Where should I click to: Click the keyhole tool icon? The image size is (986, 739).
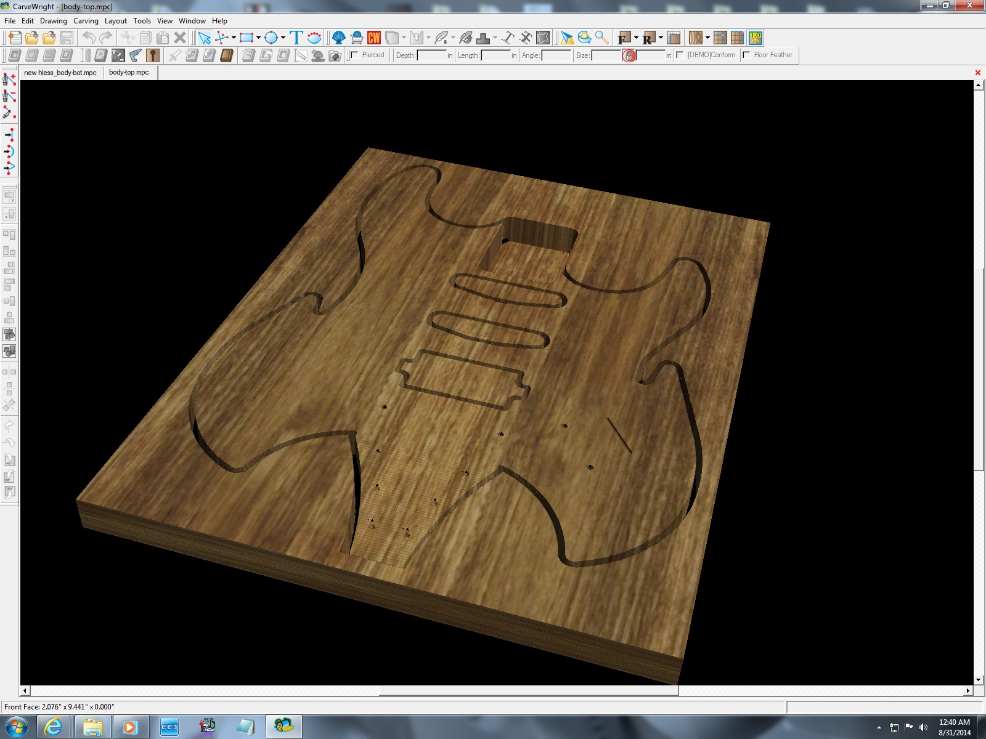(x=153, y=55)
